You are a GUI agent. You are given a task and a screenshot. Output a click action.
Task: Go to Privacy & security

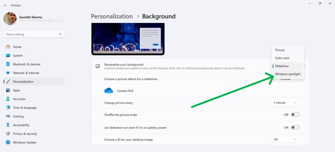click(34, 134)
